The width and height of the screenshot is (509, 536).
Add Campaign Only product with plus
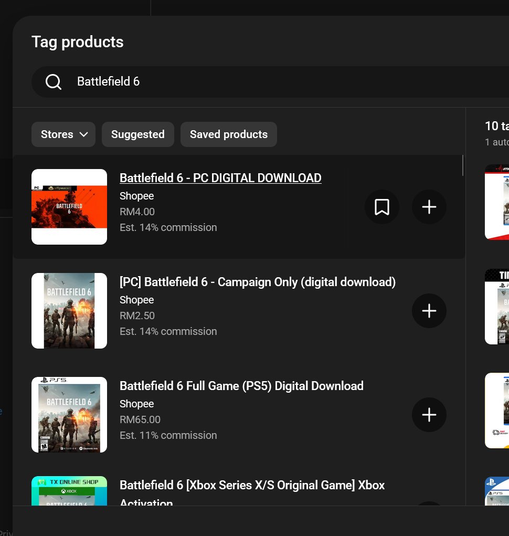[x=429, y=311]
